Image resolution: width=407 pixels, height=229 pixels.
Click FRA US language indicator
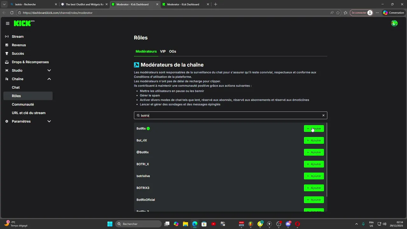click(x=371, y=224)
